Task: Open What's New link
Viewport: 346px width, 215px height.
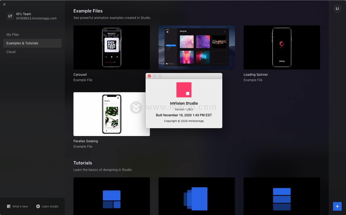Action: (x=20, y=206)
